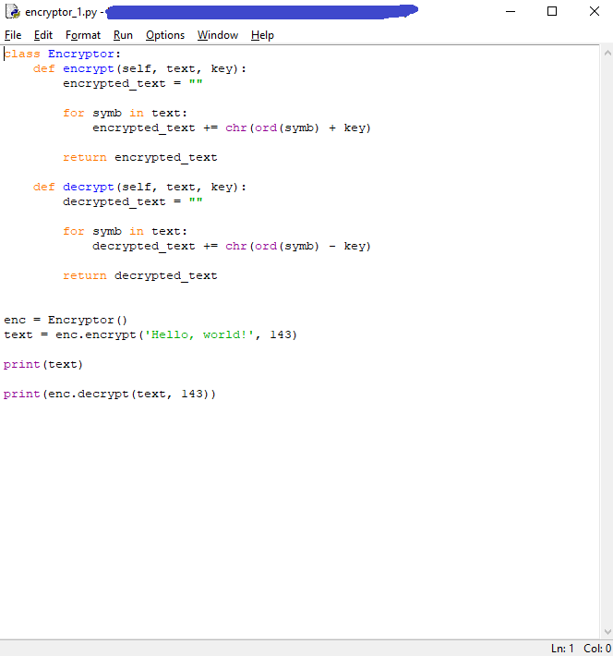
Task: Click the 'Col: 0' status bar indicator
Action: tap(597, 649)
